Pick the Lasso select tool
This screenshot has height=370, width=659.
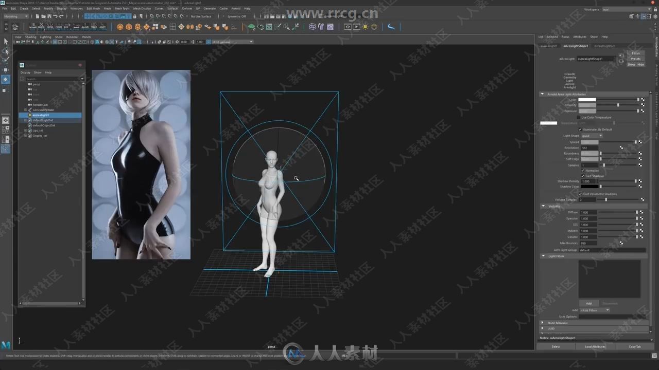click(6, 51)
